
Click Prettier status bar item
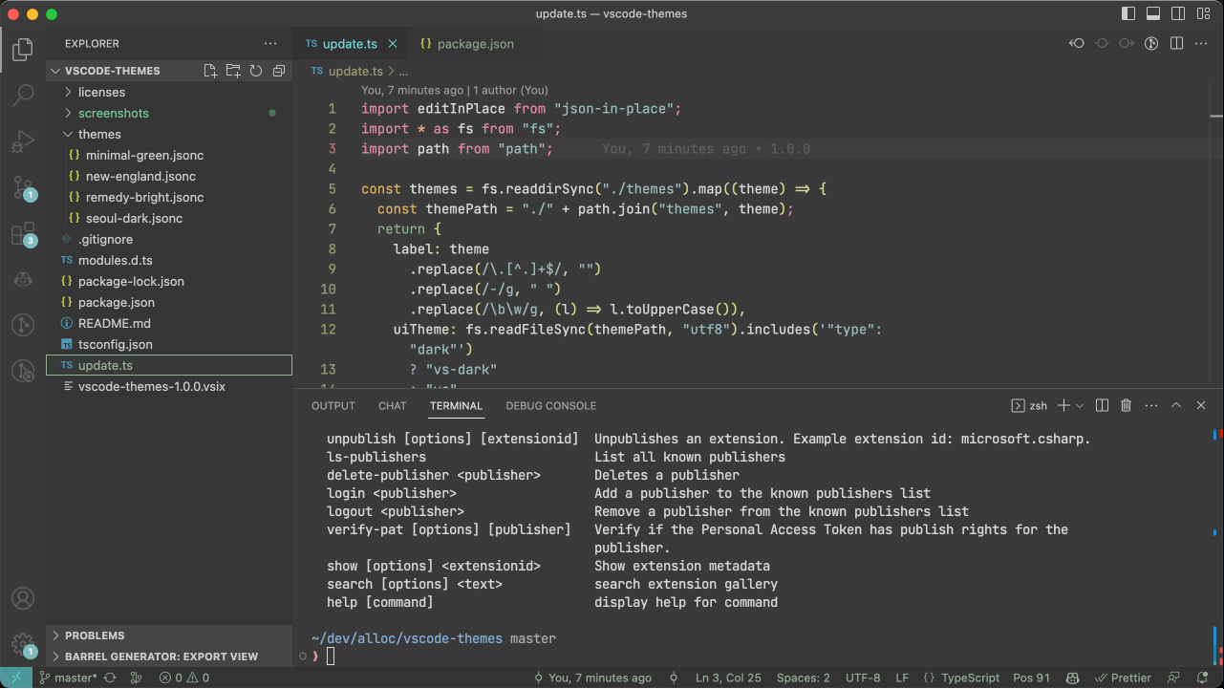(1123, 678)
